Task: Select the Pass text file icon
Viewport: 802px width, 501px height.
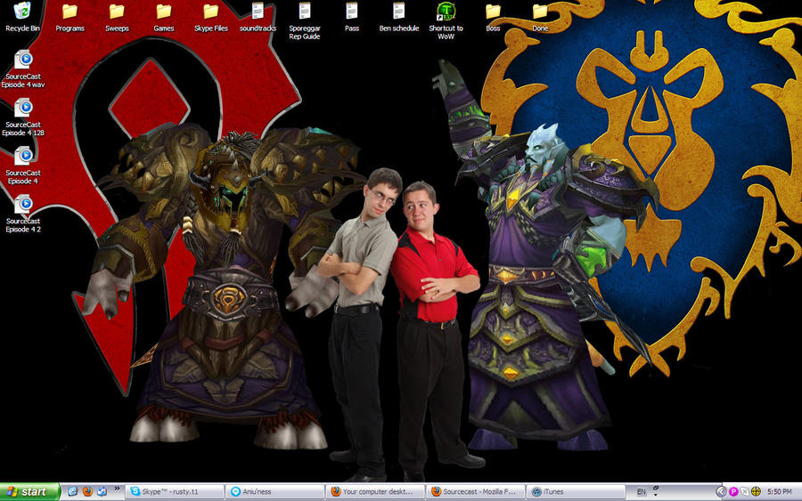Action: (351, 17)
